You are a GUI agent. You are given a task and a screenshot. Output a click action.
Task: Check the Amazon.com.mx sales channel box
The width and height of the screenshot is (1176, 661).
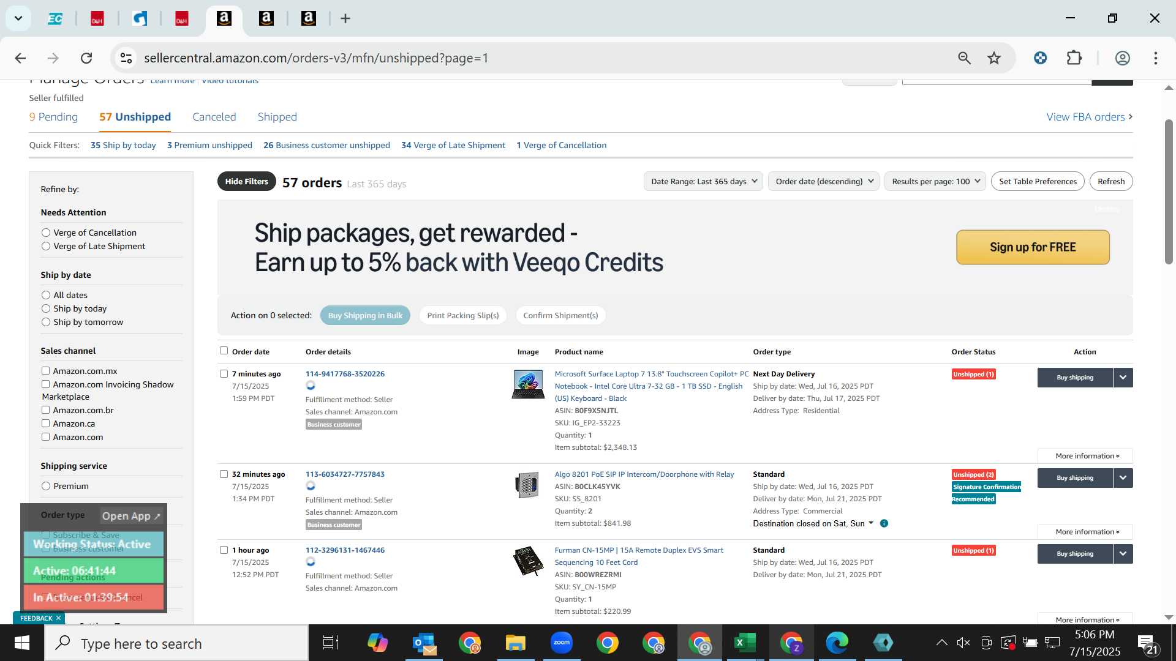pos(45,371)
